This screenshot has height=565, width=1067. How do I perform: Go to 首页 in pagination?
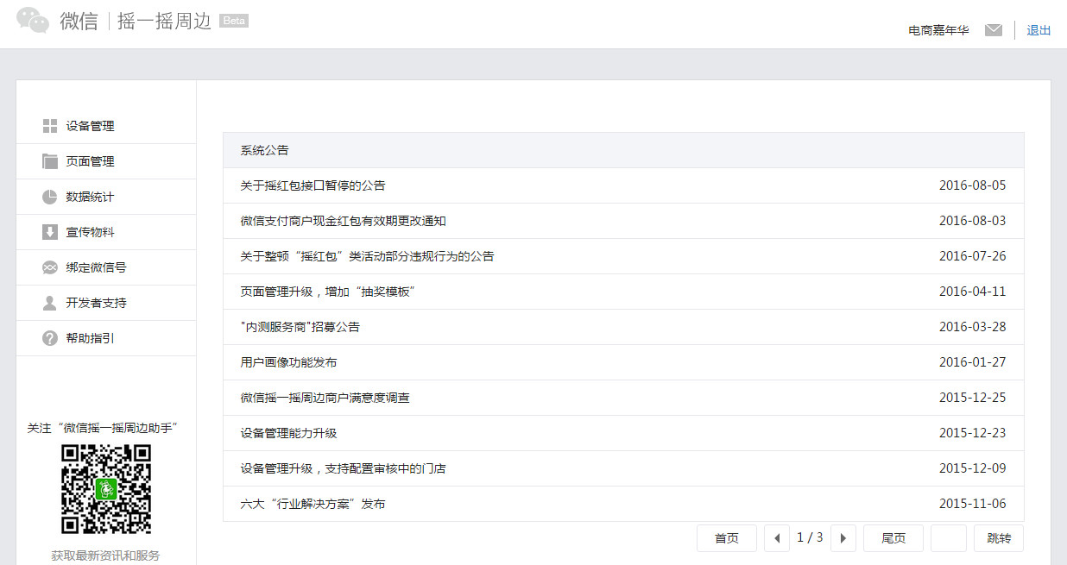(726, 537)
